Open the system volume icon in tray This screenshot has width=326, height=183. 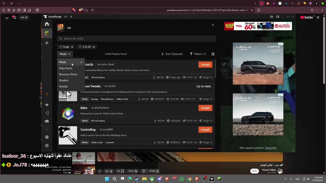coord(308,179)
